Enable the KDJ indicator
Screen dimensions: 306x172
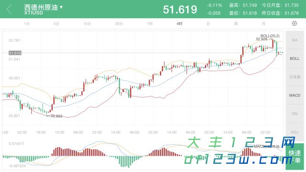(295, 132)
